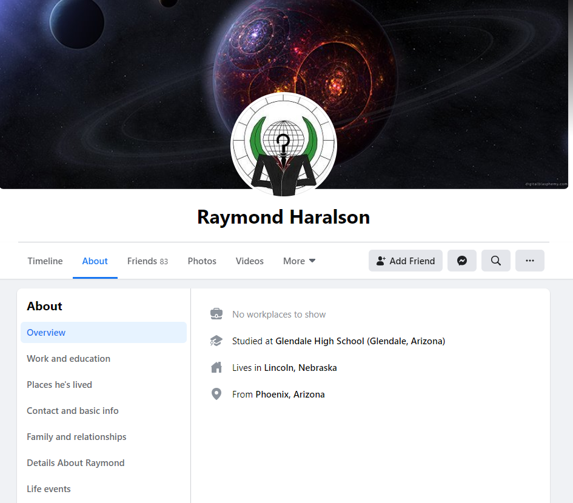This screenshot has height=503, width=573.
Task: Click Add Friend button
Action: (x=405, y=261)
